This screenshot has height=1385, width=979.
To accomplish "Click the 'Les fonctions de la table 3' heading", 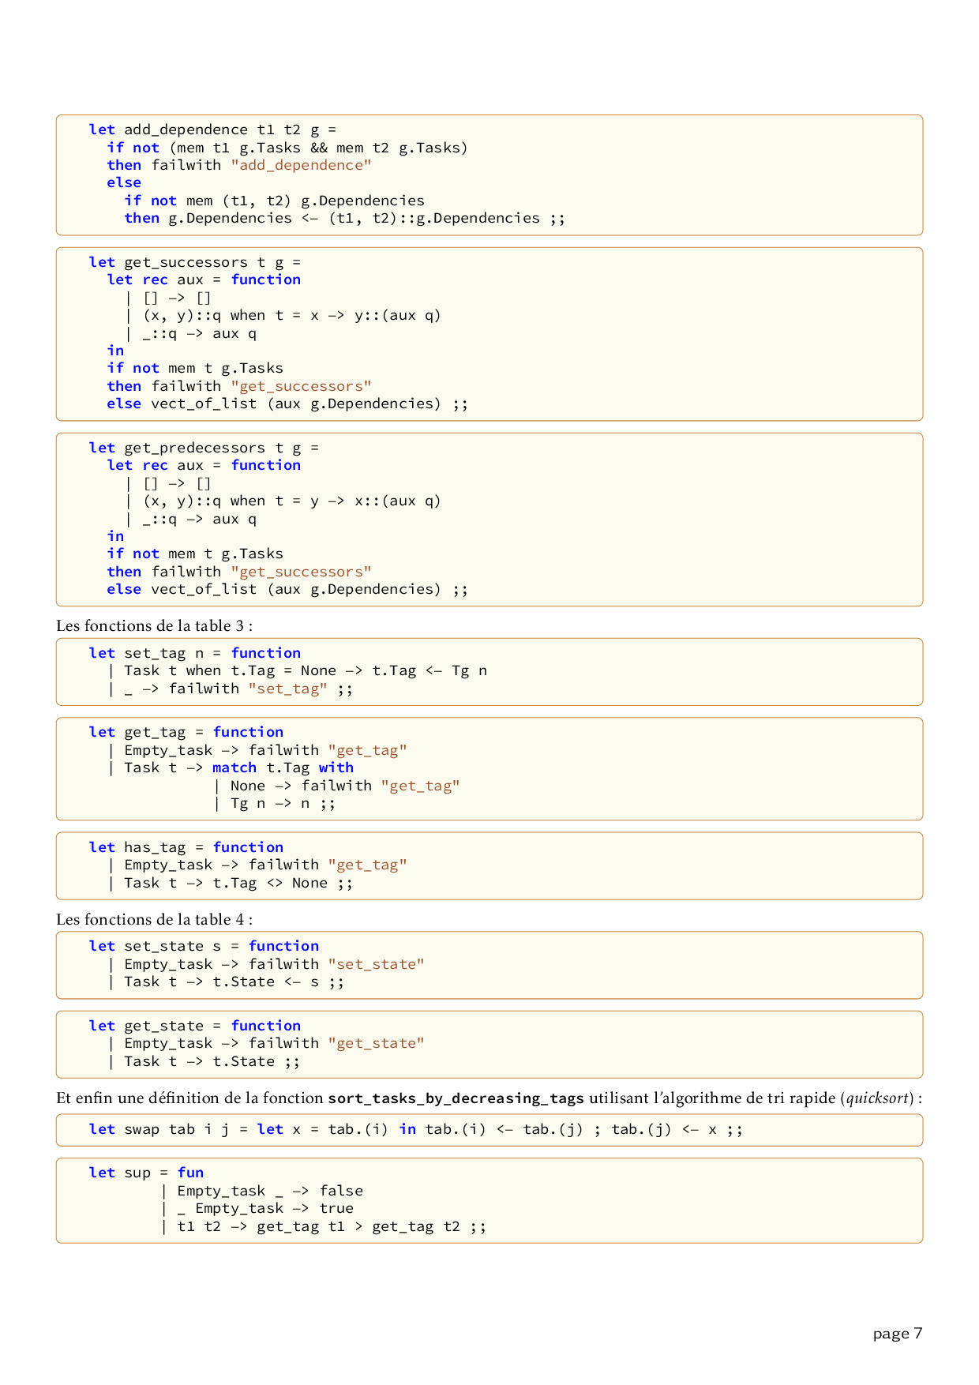I will coord(154,626).
